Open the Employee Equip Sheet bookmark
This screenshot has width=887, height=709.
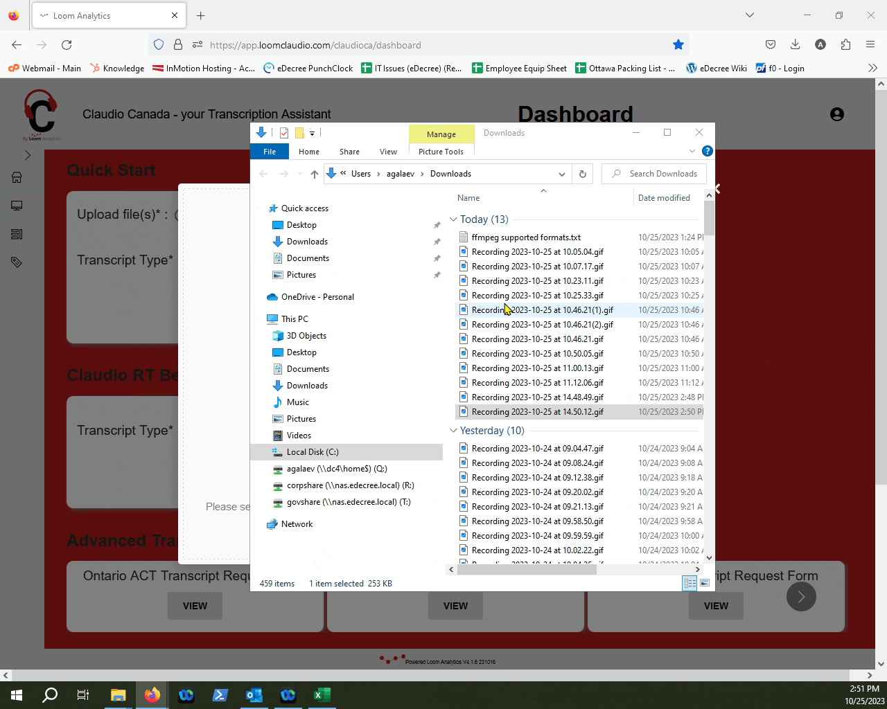click(x=519, y=68)
